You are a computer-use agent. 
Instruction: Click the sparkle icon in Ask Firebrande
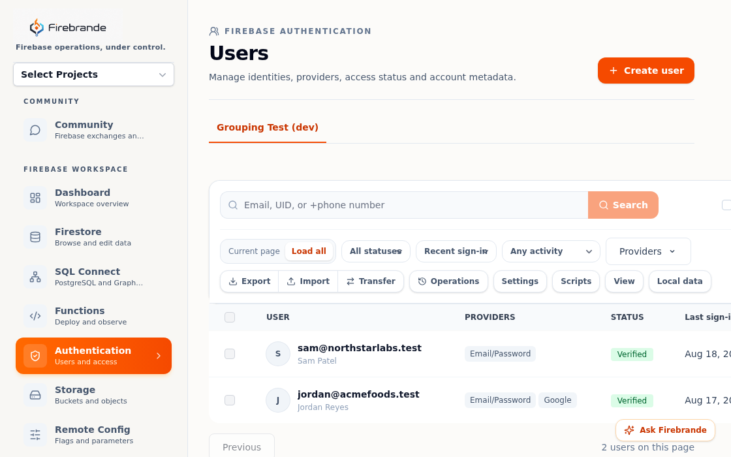click(x=629, y=430)
